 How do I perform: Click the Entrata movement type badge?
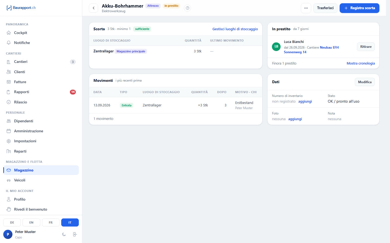[x=126, y=105]
